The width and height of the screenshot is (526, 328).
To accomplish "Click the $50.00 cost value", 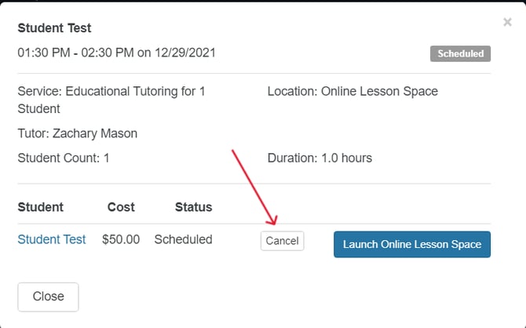I will tap(121, 239).
